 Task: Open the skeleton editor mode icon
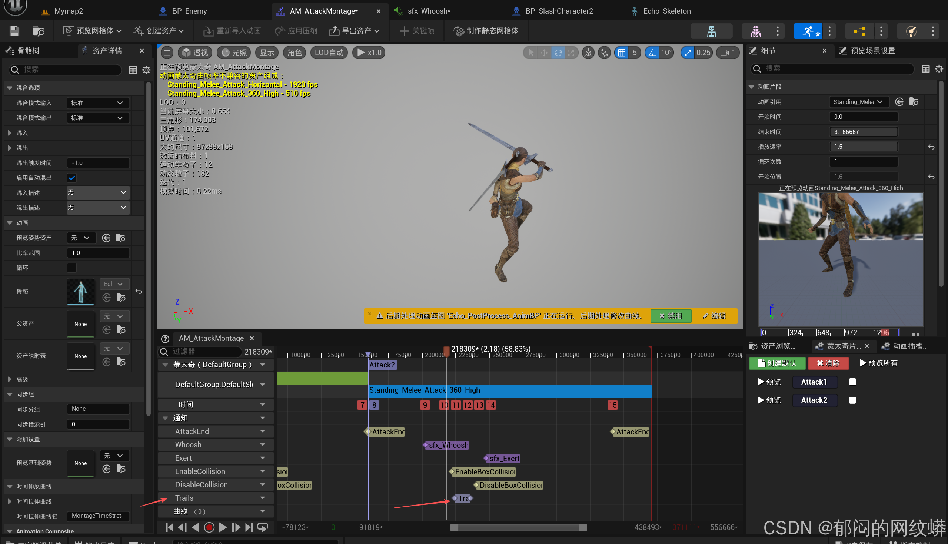pos(711,31)
